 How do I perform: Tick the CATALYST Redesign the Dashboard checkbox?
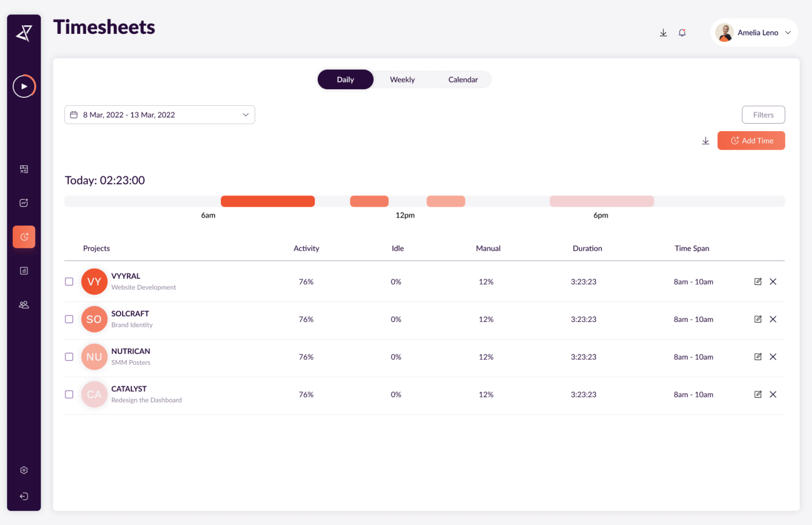(x=69, y=394)
